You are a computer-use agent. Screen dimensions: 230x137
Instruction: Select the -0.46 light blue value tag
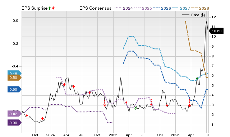(14, 73)
